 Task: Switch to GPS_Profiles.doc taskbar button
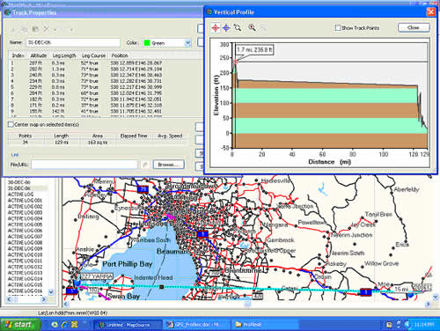tap(197, 325)
